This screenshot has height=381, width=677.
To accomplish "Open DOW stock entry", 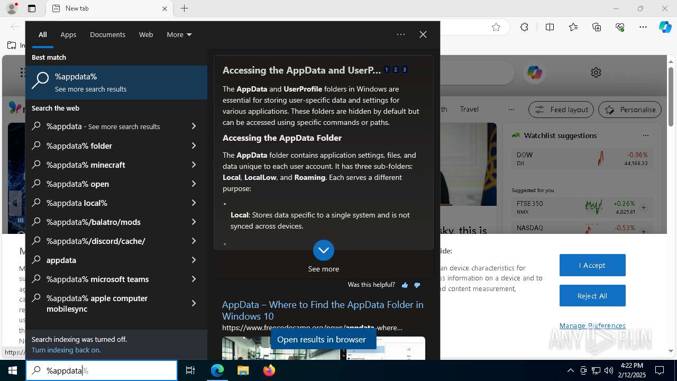I will click(582, 159).
